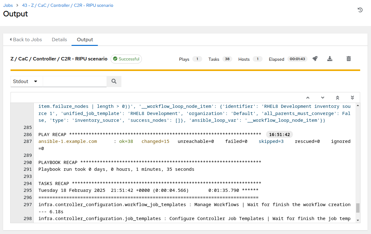Click the Hosts count badge
The image size is (371, 234).
pyautogui.click(x=257, y=59)
